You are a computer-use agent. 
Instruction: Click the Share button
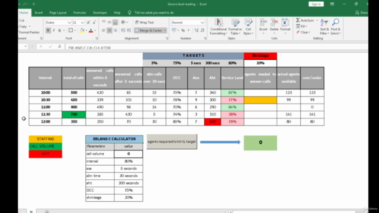click(x=362, y=13)
